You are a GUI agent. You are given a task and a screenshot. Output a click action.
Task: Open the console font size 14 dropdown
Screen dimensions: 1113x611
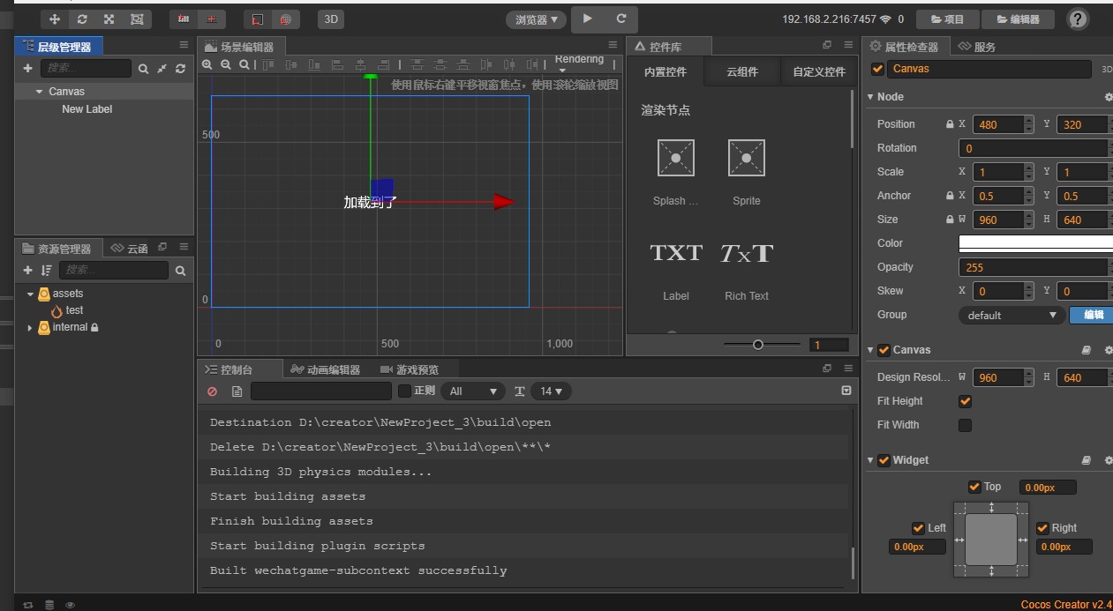tap(552, 391)
